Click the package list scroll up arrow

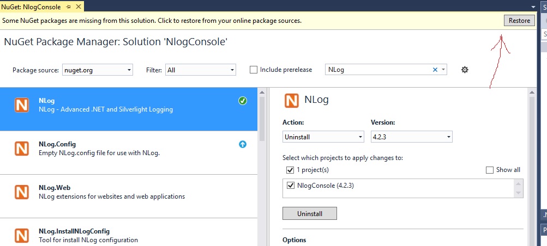click(262, 92)
